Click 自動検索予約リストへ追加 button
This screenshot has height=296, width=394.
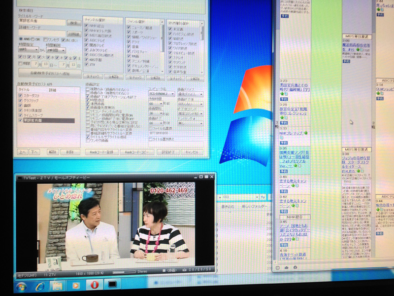pos(50,73)
